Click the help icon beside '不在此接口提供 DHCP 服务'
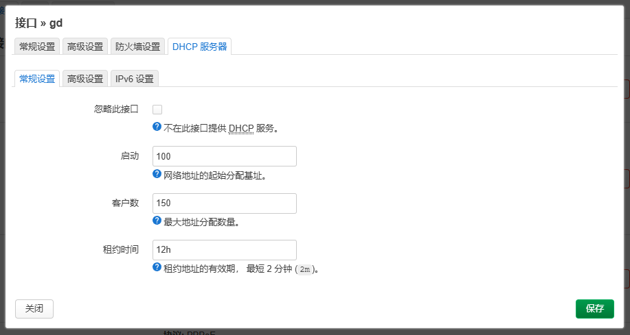The image size is (630, 335). click(157, 127)
